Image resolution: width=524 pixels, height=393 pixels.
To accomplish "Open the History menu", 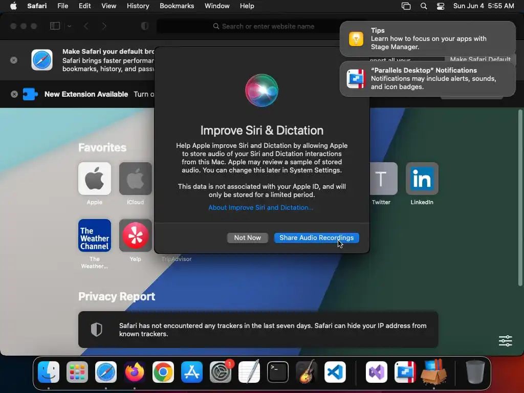I will 138,6.
